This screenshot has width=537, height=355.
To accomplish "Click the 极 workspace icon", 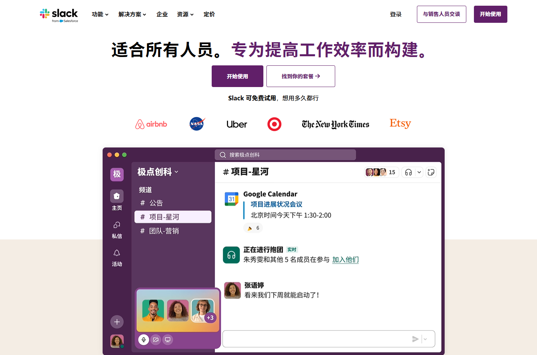I will pos(117,174).
